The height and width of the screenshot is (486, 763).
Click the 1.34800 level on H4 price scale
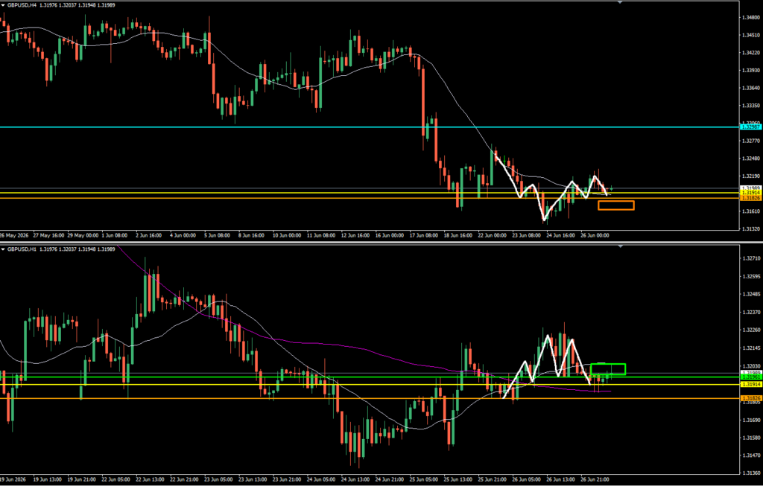point(750,18)
